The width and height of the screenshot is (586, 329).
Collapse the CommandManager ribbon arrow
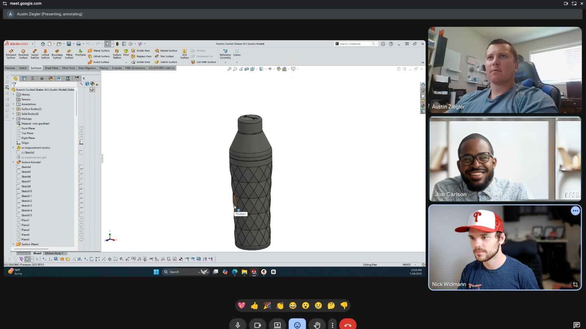[423, 63]
